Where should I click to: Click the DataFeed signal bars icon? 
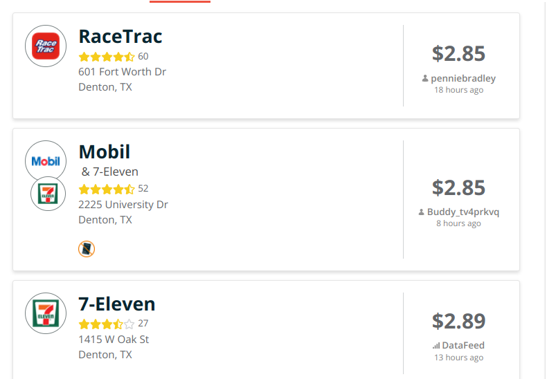pyautogui.click(x=436, y=346)
